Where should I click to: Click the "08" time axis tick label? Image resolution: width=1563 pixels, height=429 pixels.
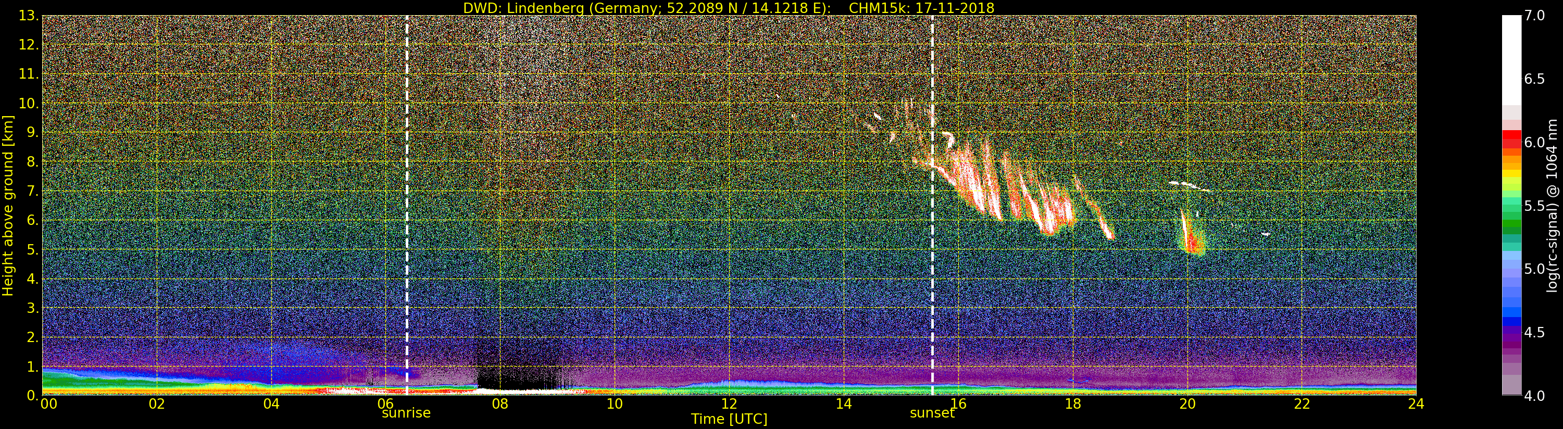pos(500,403)
